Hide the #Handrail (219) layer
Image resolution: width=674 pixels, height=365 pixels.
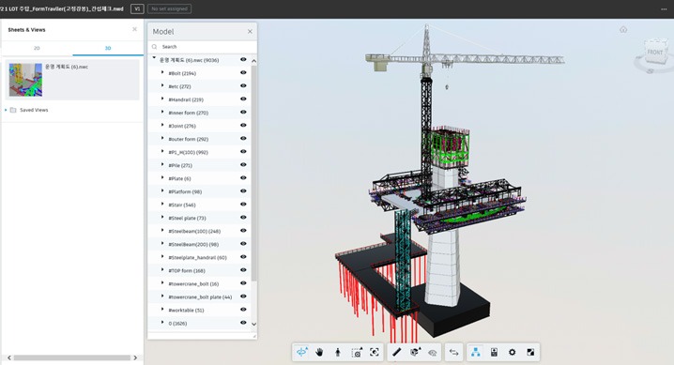pos(243,99)
